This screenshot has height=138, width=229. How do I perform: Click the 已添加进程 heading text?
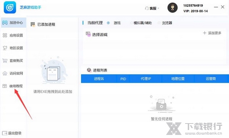[46, 24]
